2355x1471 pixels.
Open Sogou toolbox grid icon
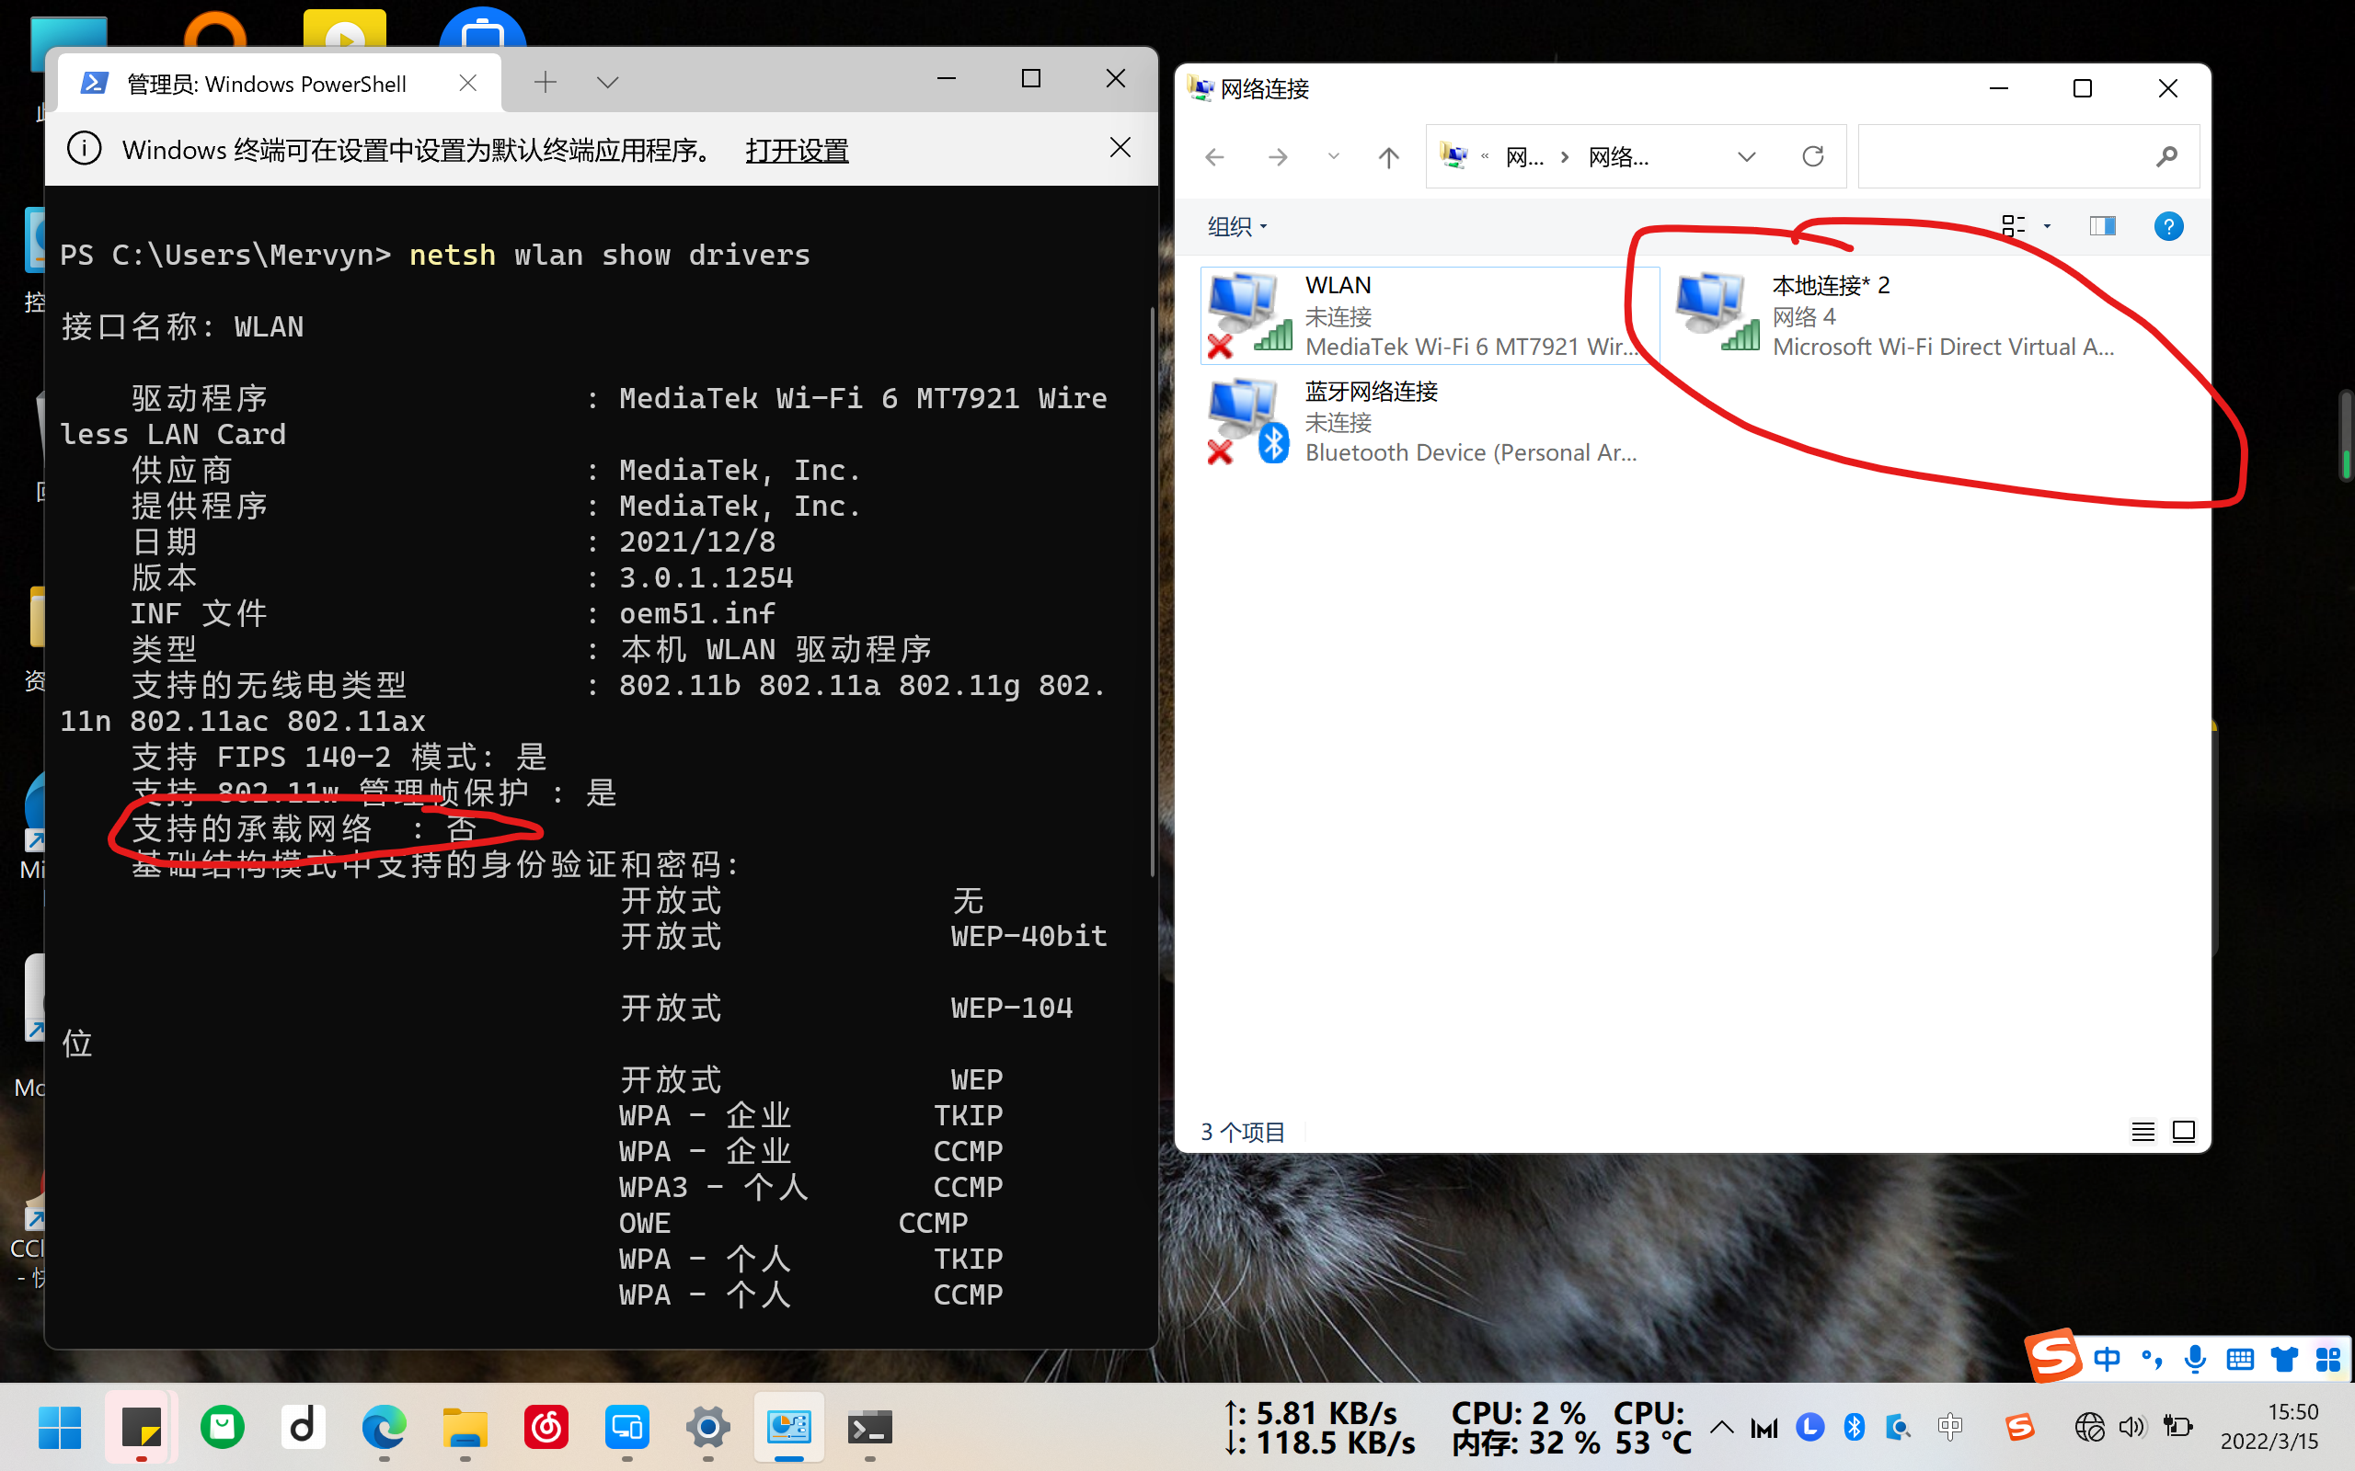[2327, 1359]
